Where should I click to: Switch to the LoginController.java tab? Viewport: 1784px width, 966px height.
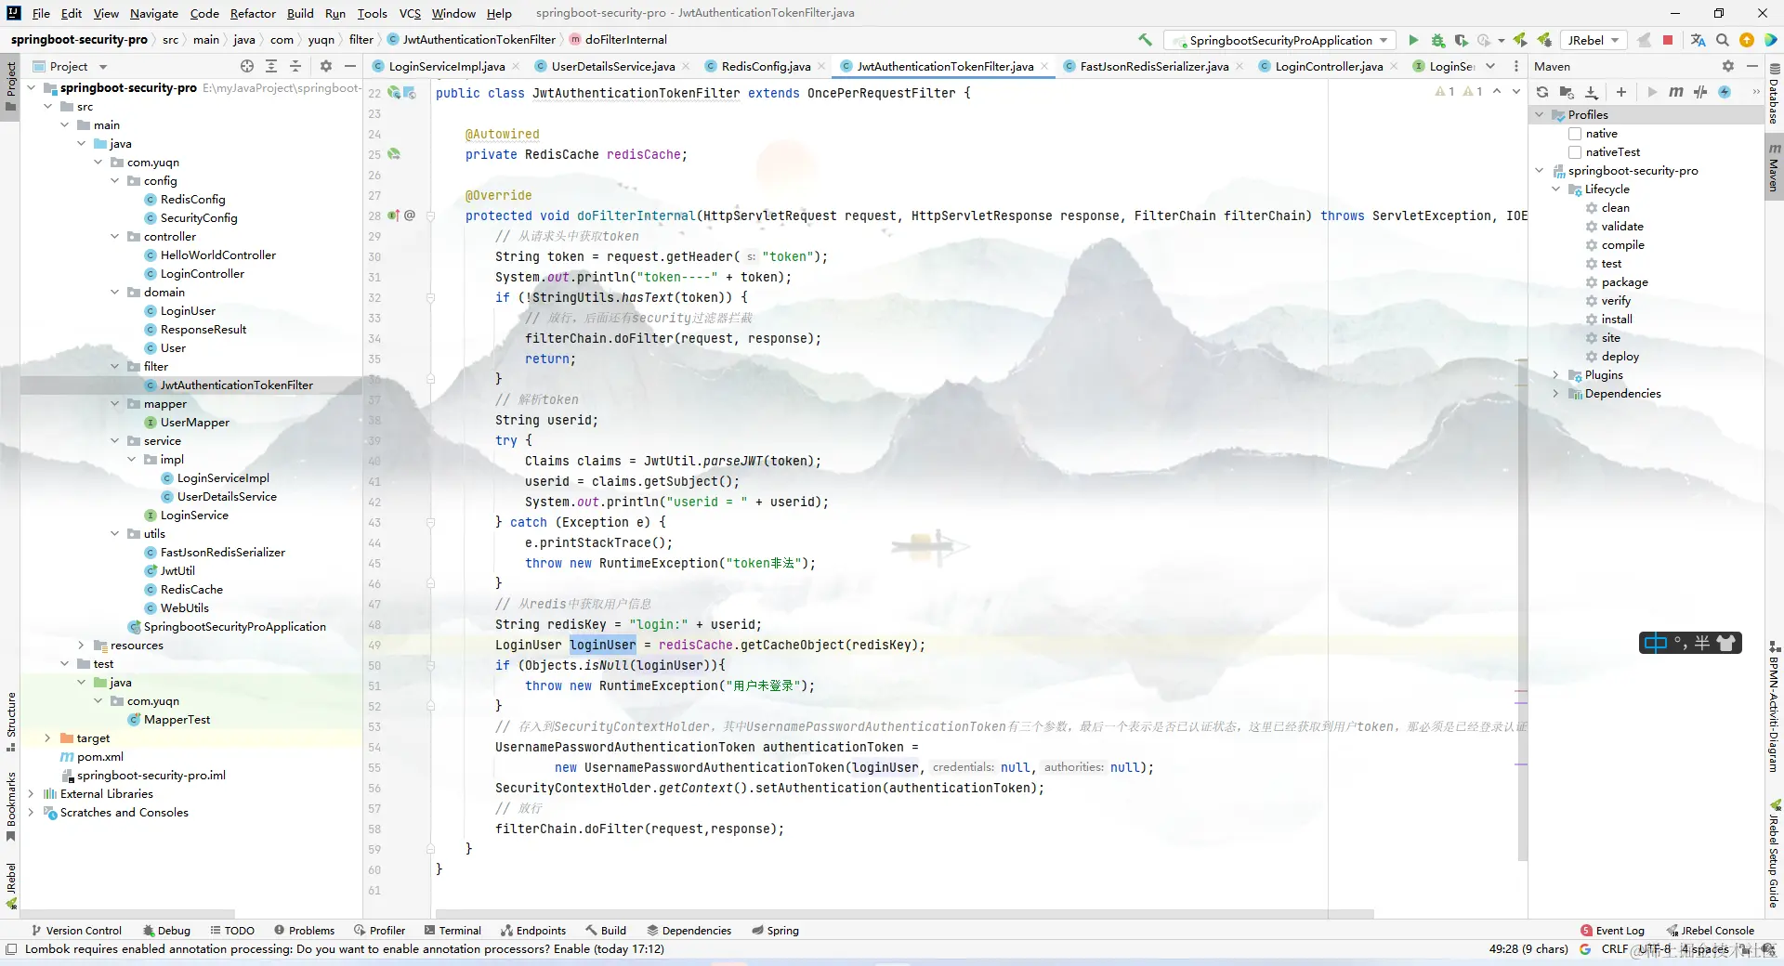[x=1329, y=66]
